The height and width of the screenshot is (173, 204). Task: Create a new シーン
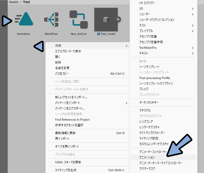[164, 61]
